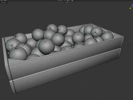Click the transform orientation axes icon
Screen dimensions: 133x100
[58, 1]
